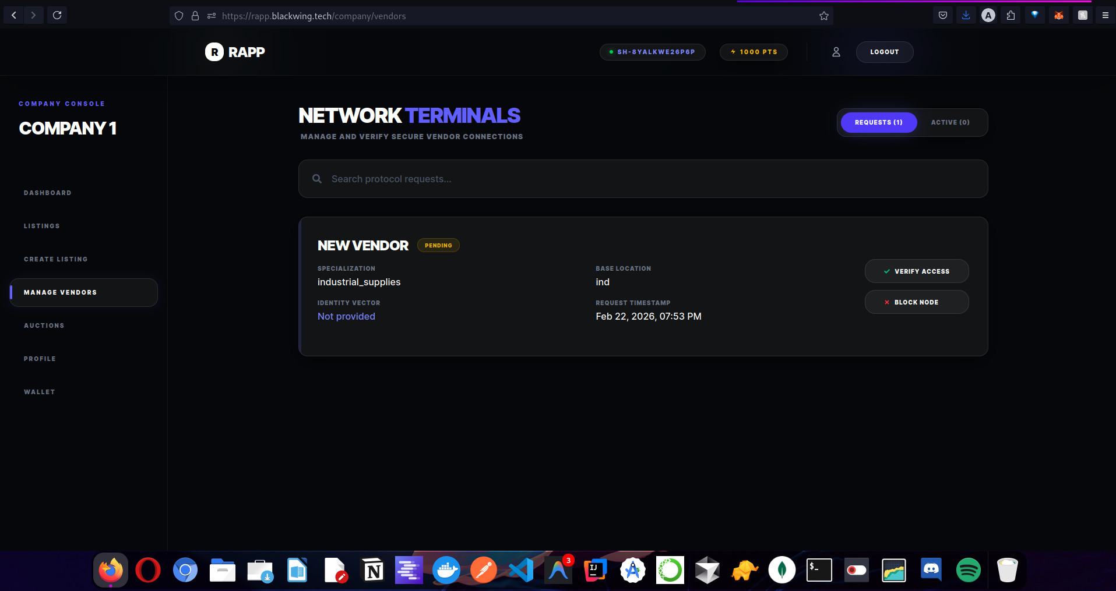The image size is (1116, 591).
Task: Click the Pending status badge
Action: click(x=438, y=246)
